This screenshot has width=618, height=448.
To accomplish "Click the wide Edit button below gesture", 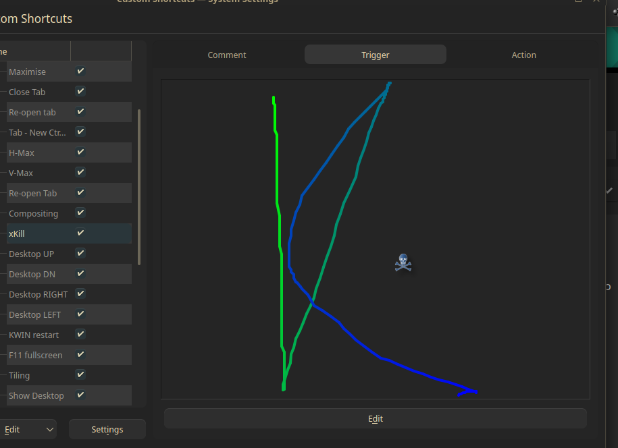I will coord(376,418).
